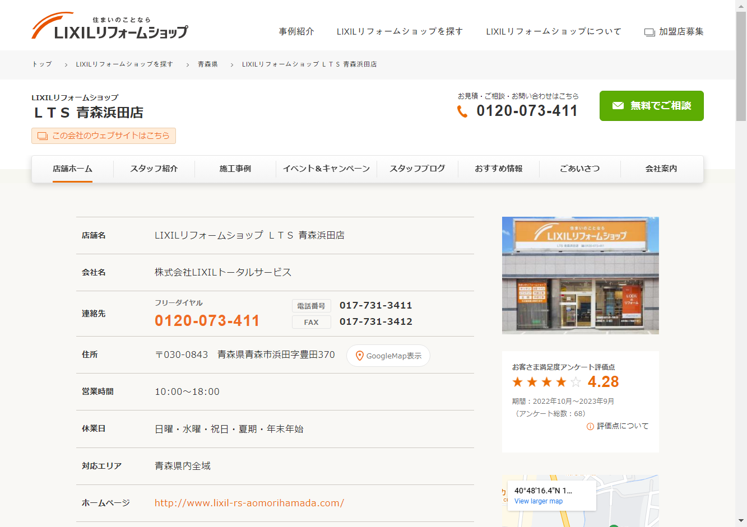Click the embedded map preview
747x527 pixels.
[581, 501]
